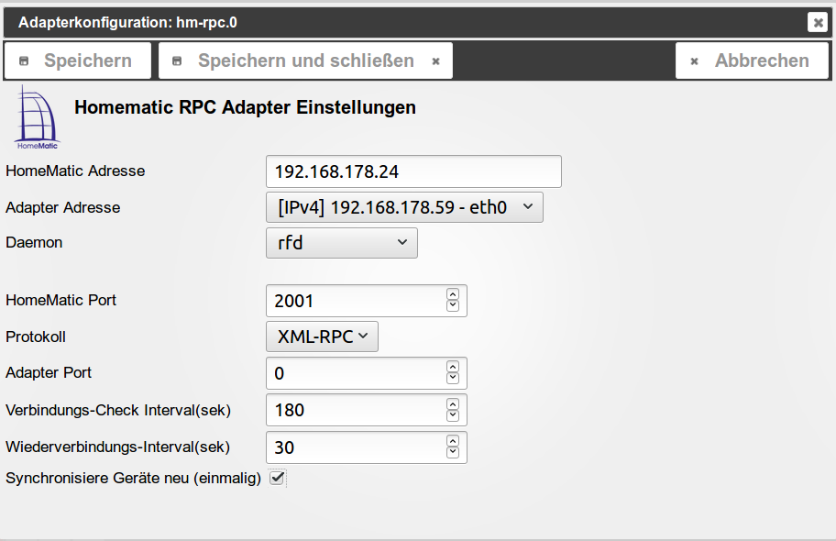Image resolution: width=836 pixels, height=541 pixels.
Task: Lower Verbindungs-Check Interval with down arrow
Action: [x=453, y=415]
